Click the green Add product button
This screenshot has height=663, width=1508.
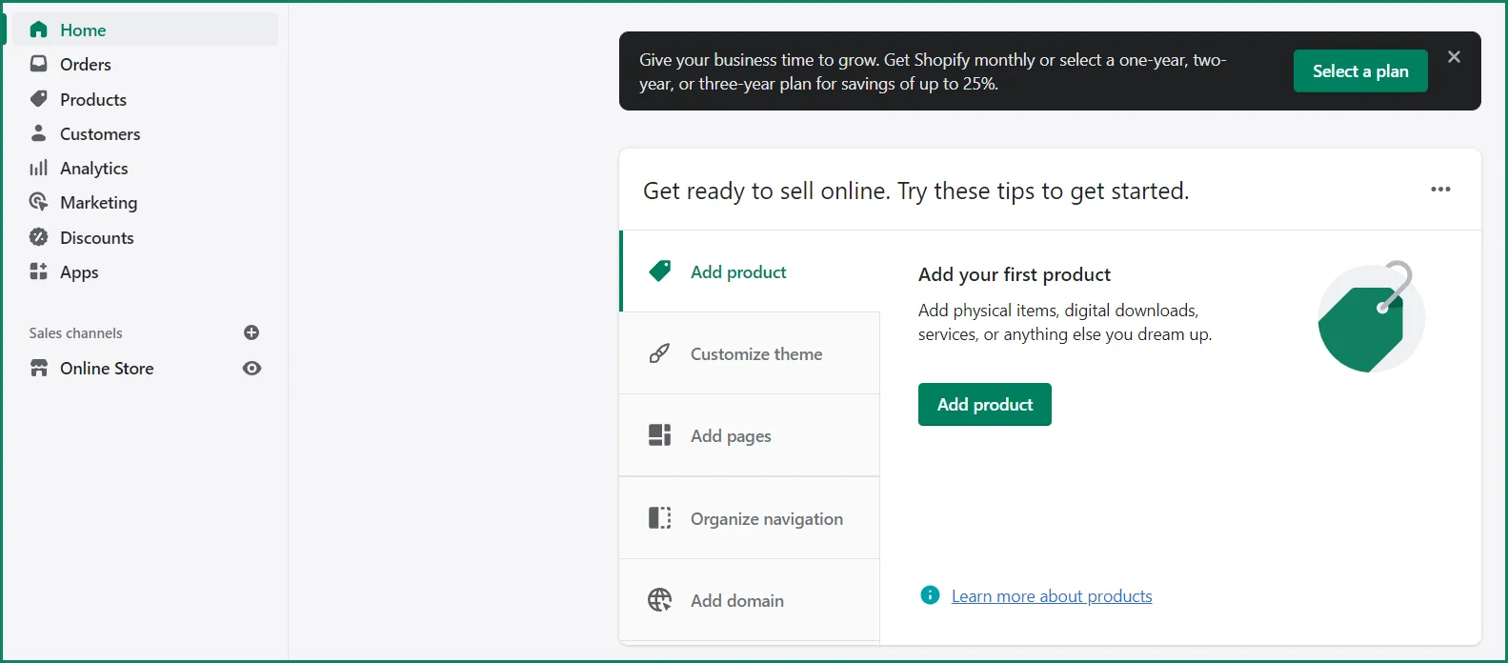(985, 404)
